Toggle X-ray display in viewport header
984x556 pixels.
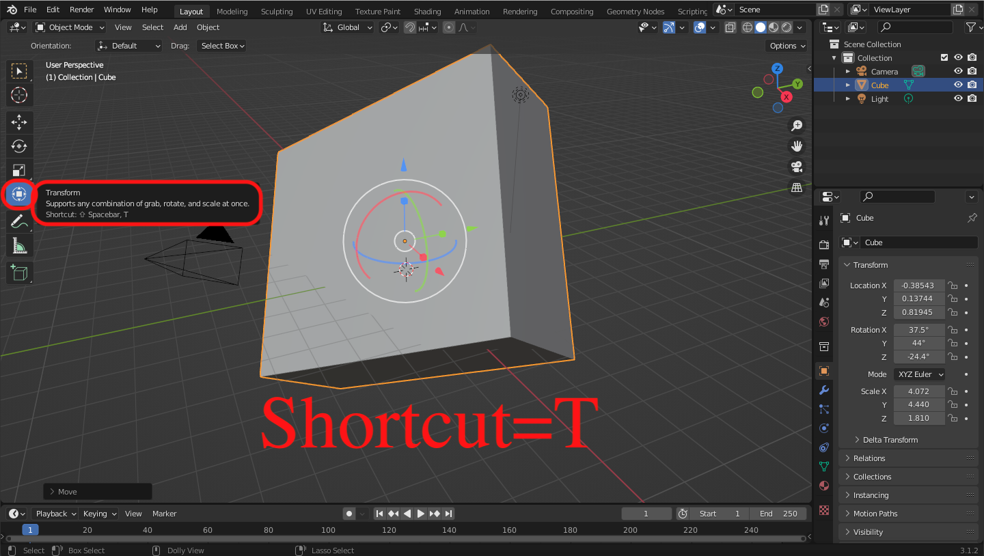pos(730,27)
